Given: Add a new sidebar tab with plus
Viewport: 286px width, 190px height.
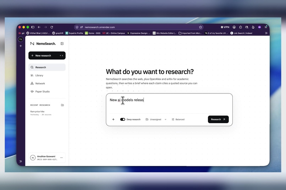Looking at the screenshot, I should 21,46.
